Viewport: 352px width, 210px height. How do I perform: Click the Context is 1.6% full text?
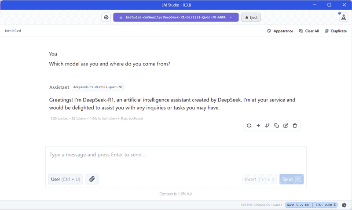(176, 194)
